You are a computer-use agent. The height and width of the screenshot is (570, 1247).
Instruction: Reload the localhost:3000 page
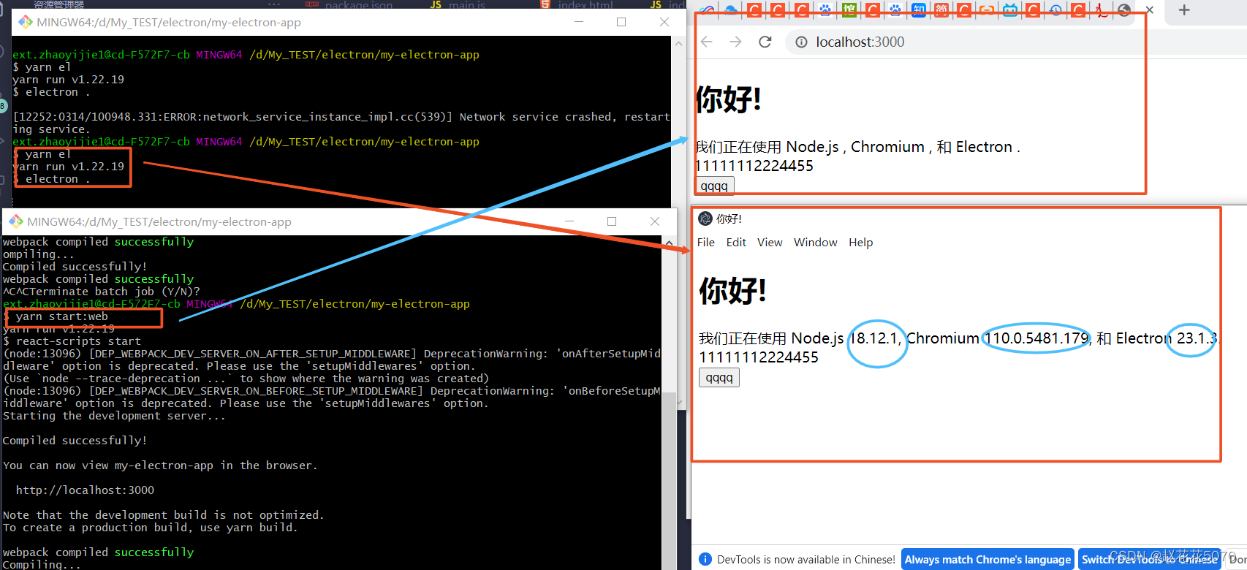[x=765, y=42]
